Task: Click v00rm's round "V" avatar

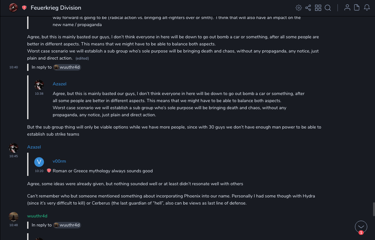Action: pos(39,162)
